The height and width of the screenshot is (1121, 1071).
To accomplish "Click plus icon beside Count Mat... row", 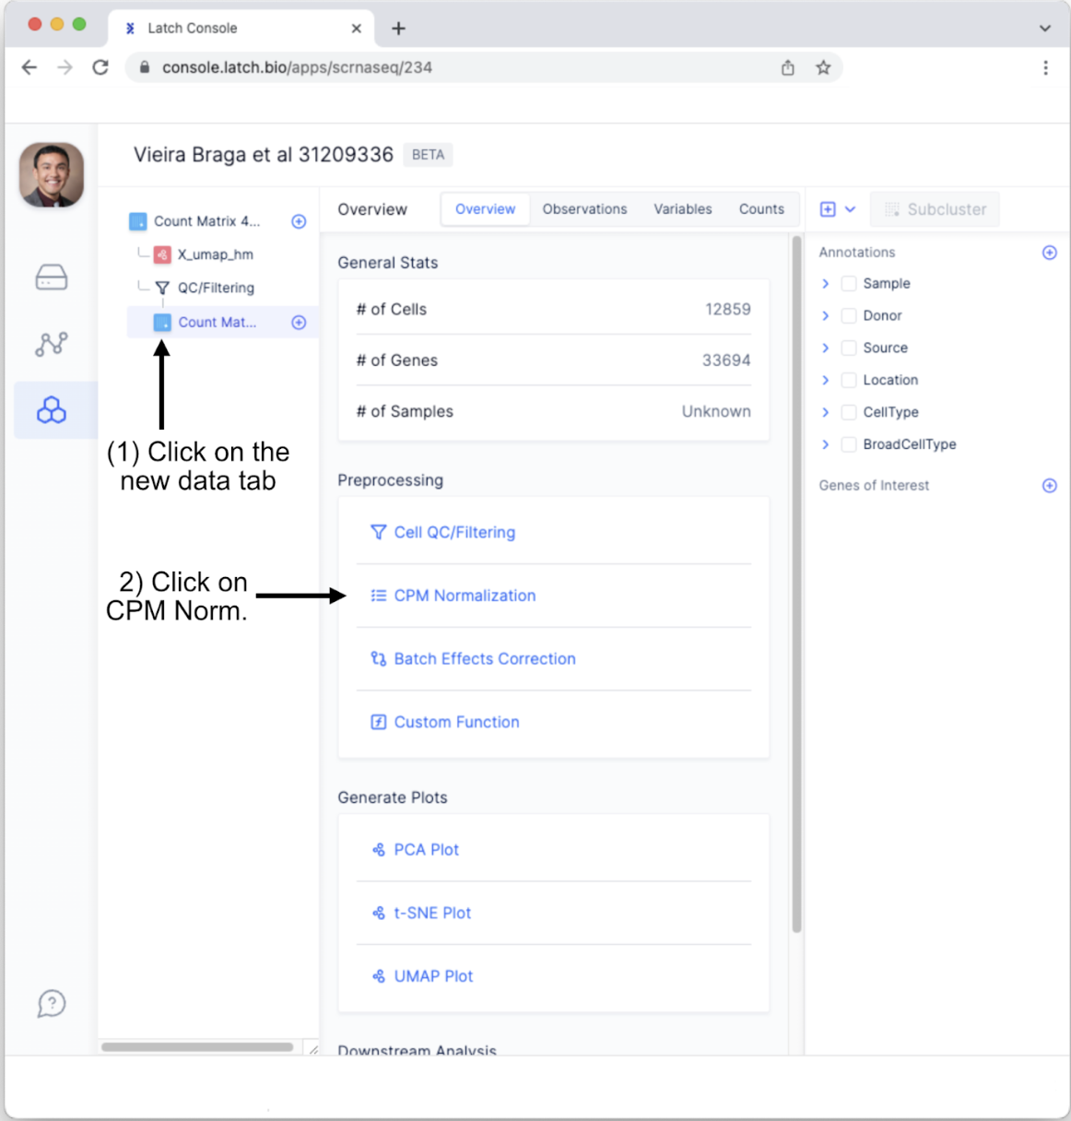I will (x=299, y=322).
